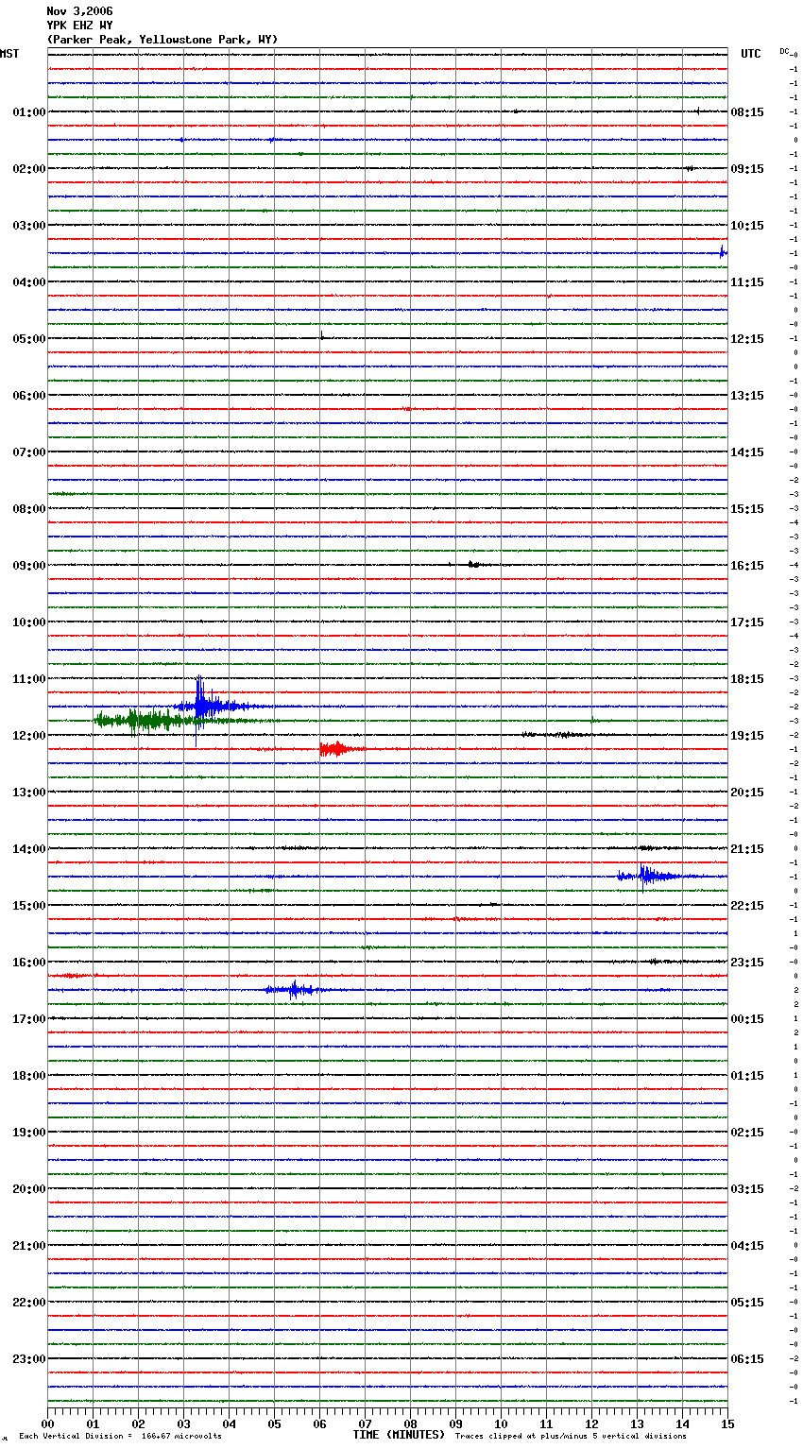Select the 14:00 MST row label
The width and height of the screenshot is (803, 1449).
tap(29, 849)
